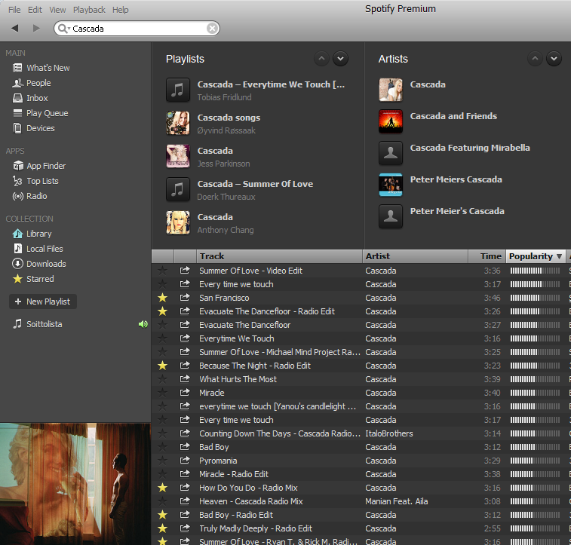The height and width of the screenshot is (545, 571).
Task: Share Counting Down The Days track
Action: pos(185,433)
